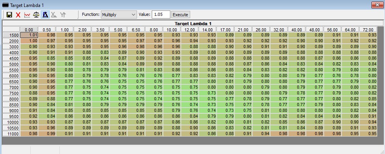
Task: Click row 5500 cell under column 2.00
Action: pos(83,70)
